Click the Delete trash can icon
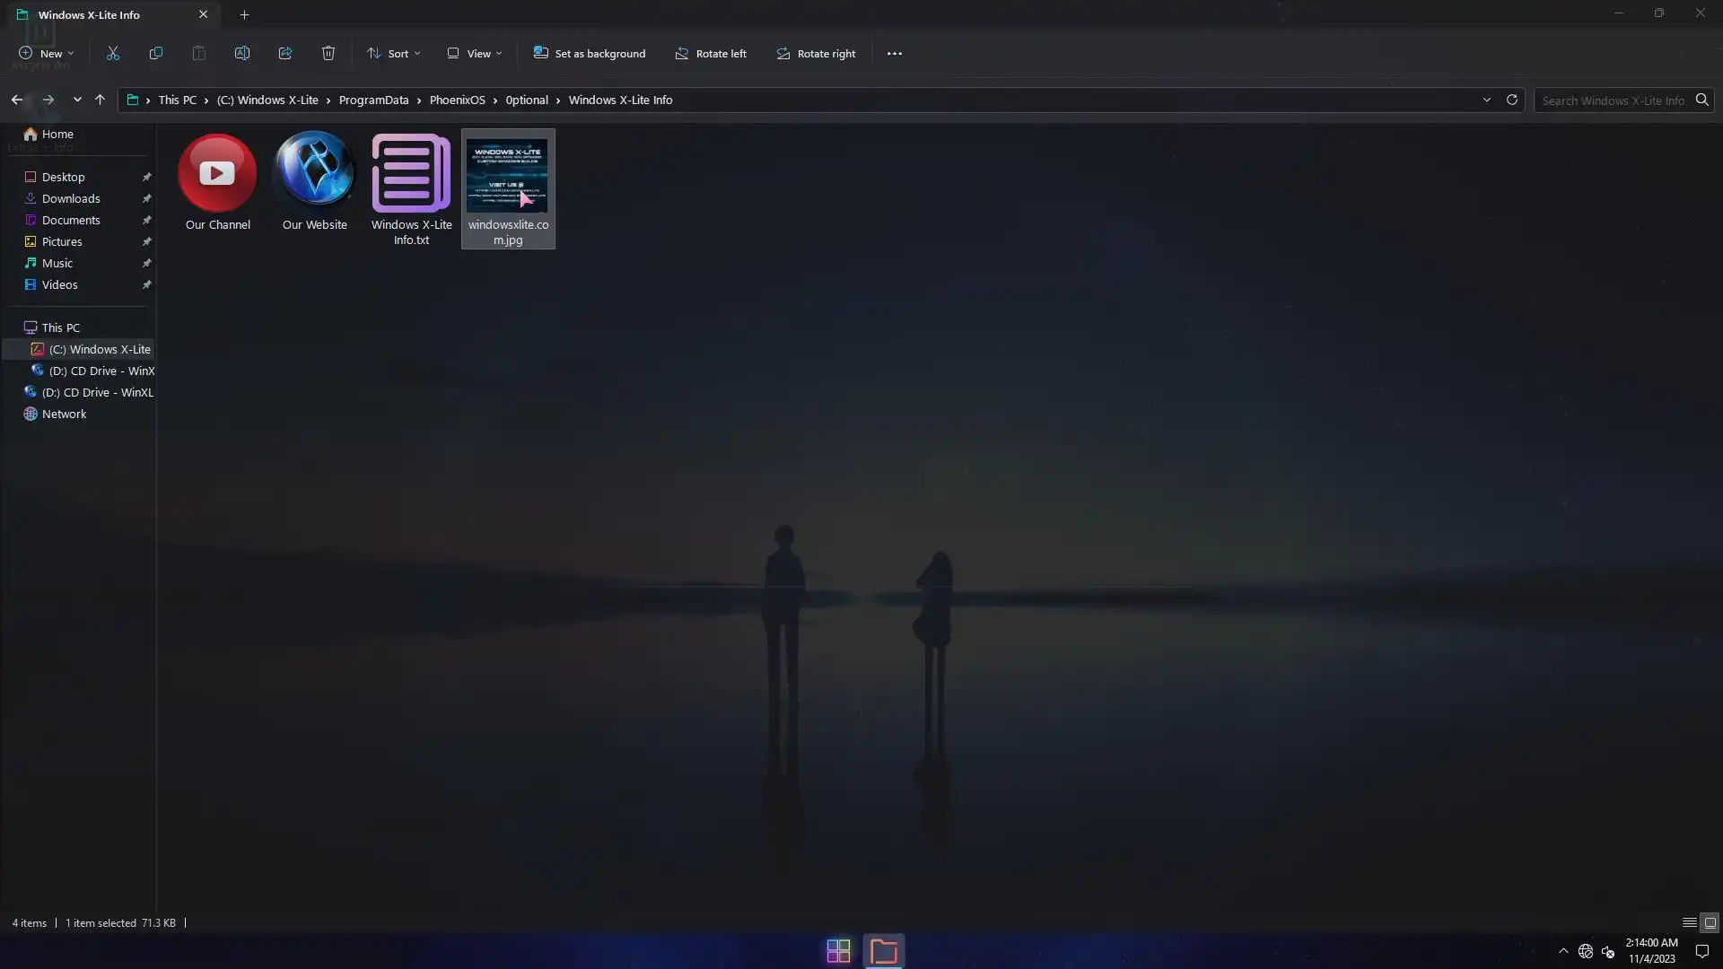Image resolution: width=1723 pixels, height=969 pixels. 328,54
